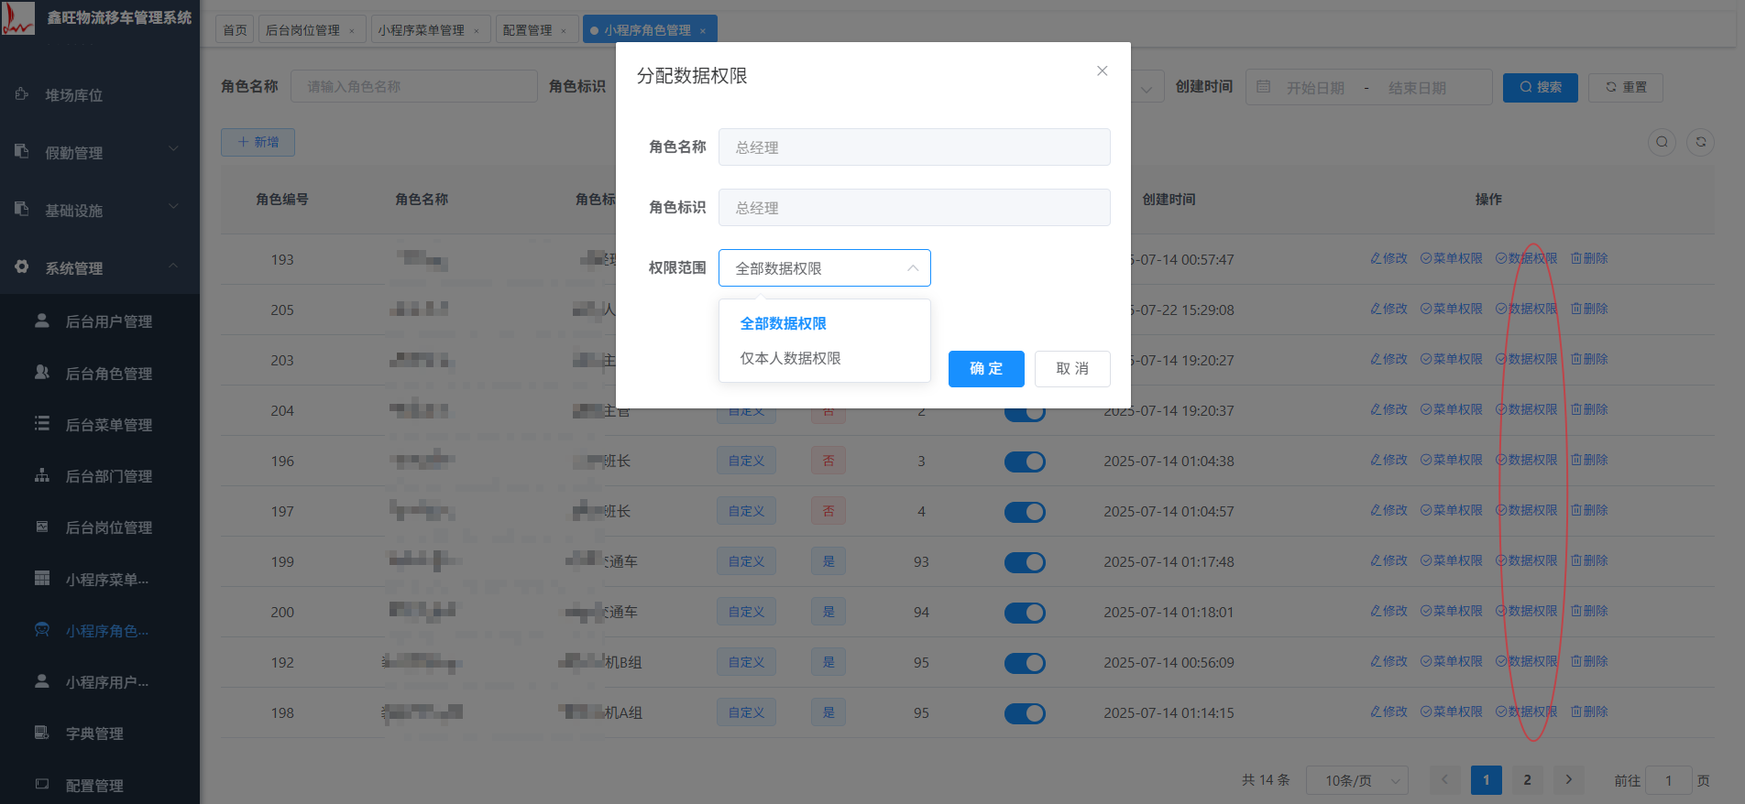Click the 结束日期 date field
Image resolution: width=1745 pixels, height=804 pixels.
click(1417, 88)
